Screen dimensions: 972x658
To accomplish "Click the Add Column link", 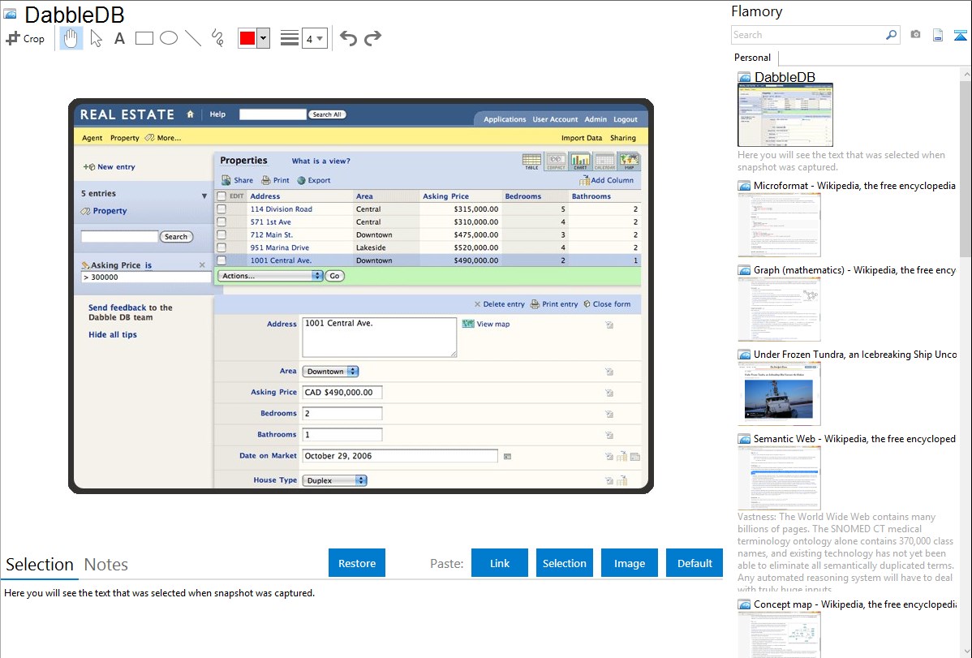I will 607,180.
